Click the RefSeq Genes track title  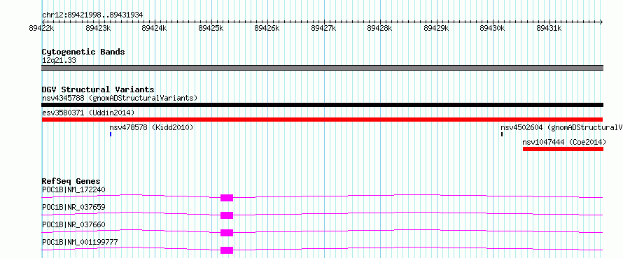[71, 181]
